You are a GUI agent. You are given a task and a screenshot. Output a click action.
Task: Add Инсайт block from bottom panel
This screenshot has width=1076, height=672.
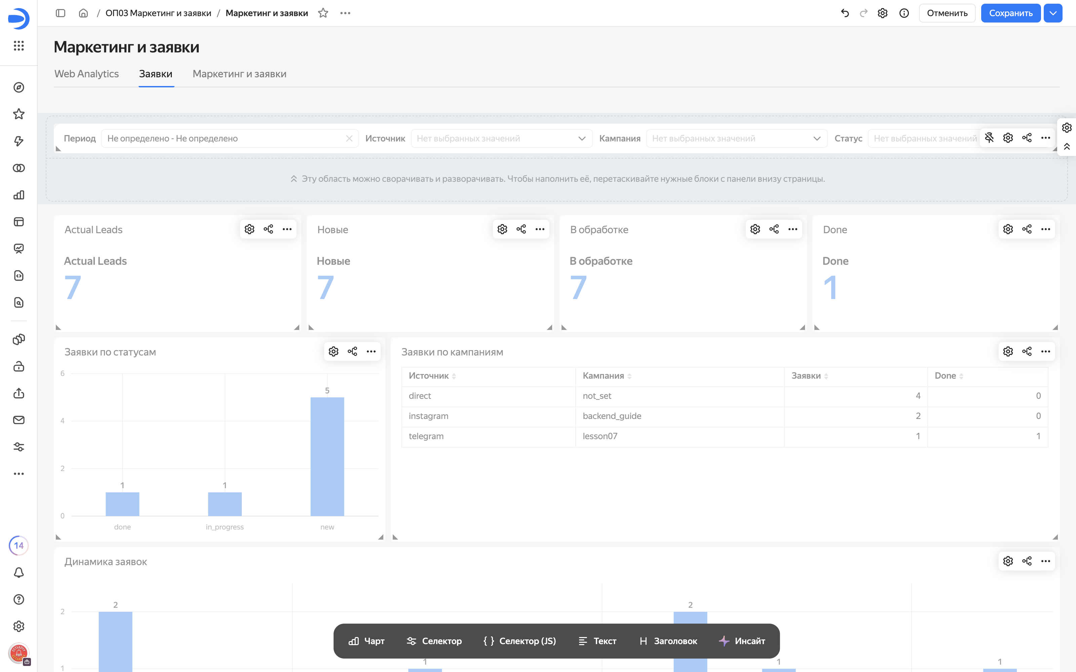click(742, 641)
